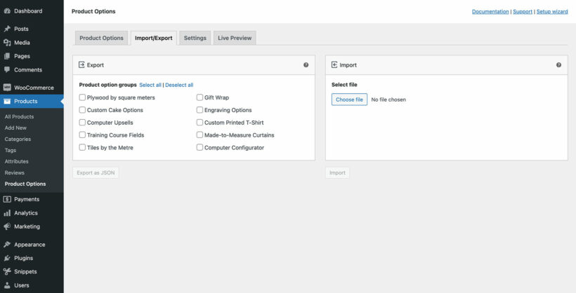Viewport: 576px width, 293px height.
Task: Click the Appearance paintbrush icon
Action: (6, 245)
